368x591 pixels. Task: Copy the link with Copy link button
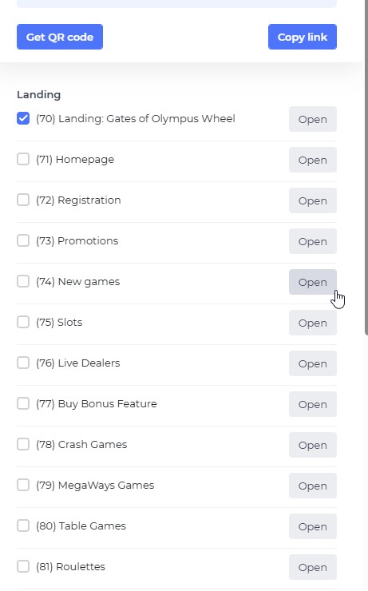(x=302, y=37)
